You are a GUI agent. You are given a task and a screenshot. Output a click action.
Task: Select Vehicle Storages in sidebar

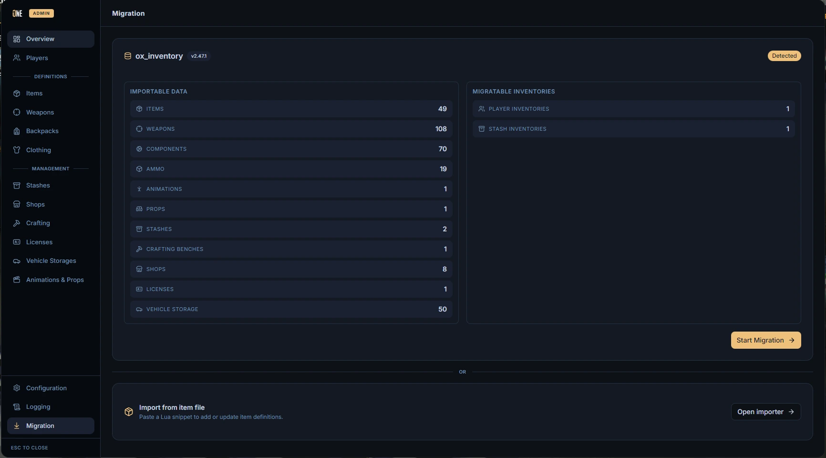[x=51, y=261]
